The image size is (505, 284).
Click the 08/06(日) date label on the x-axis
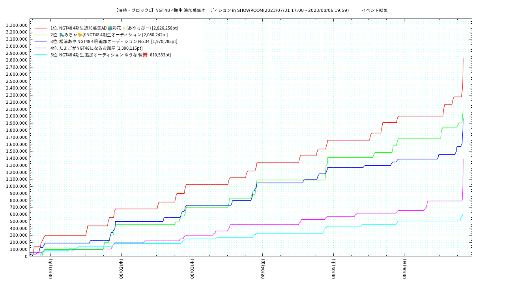coord(404,269)
